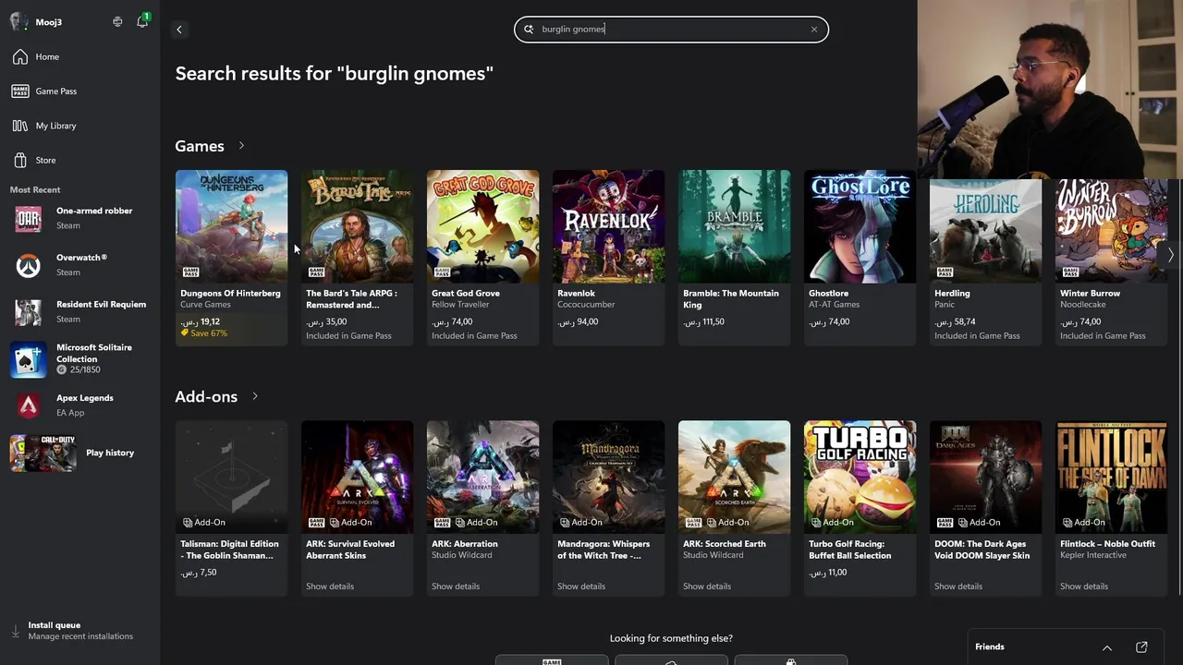Open Microsoft Solitaire Collection entry
The image size is (1183, 665).
[79, 358]
